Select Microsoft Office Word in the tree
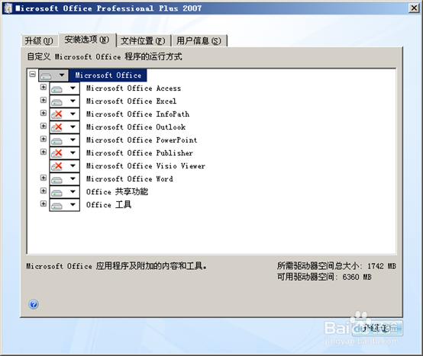The width and height of the screenshot is (423, 356). [x=130, y=178]
